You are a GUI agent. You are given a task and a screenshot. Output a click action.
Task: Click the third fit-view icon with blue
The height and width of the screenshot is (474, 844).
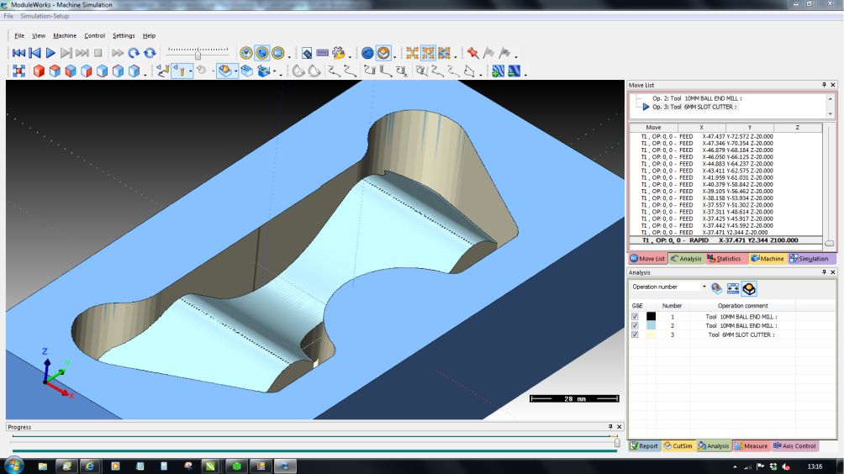444,53
